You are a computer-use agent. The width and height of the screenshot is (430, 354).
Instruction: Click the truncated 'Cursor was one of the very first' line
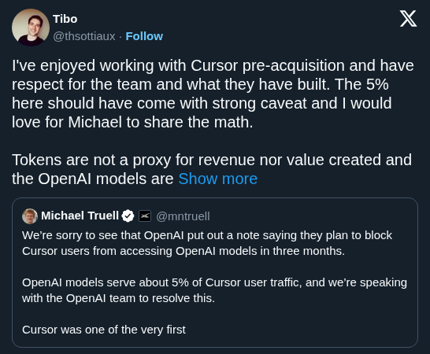coord(104,330)
